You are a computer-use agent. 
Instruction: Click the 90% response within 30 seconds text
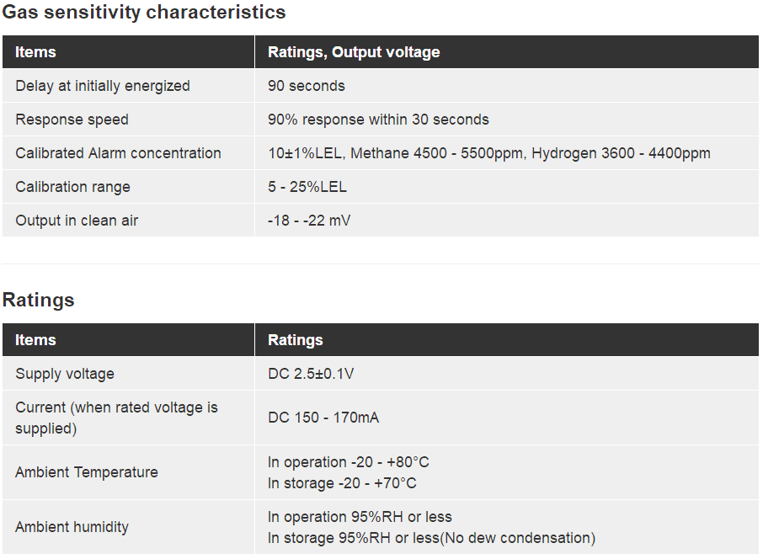tap(378, 120)
